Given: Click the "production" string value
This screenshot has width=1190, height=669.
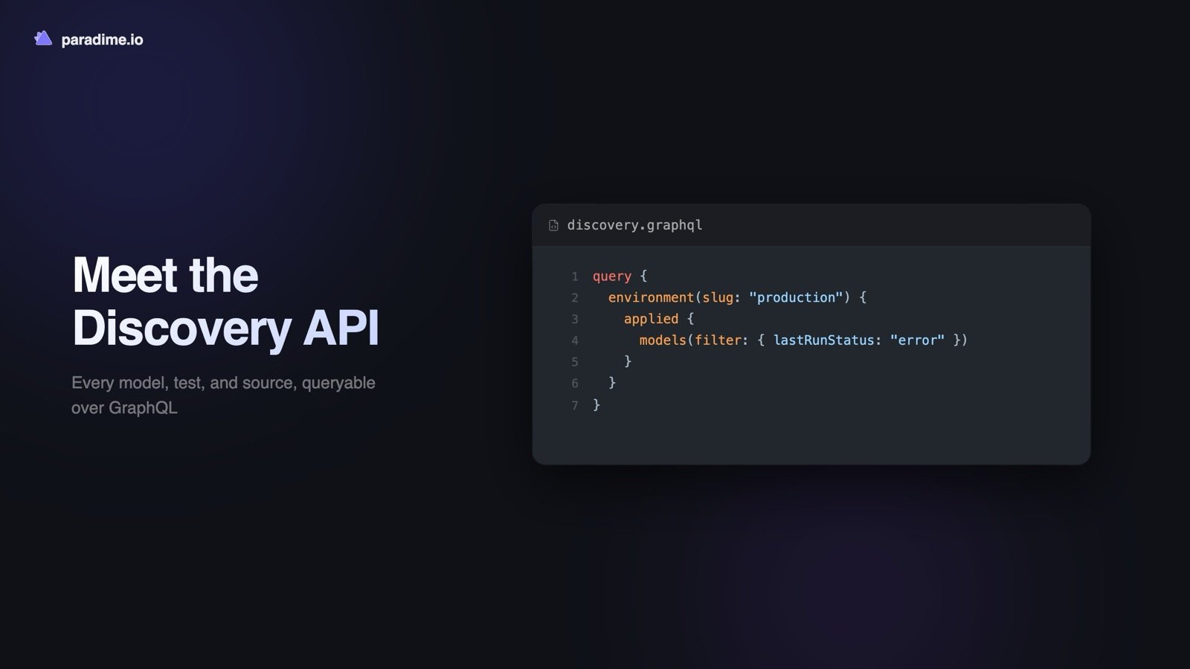Looking at the screenshot, I should pos(796,297).
